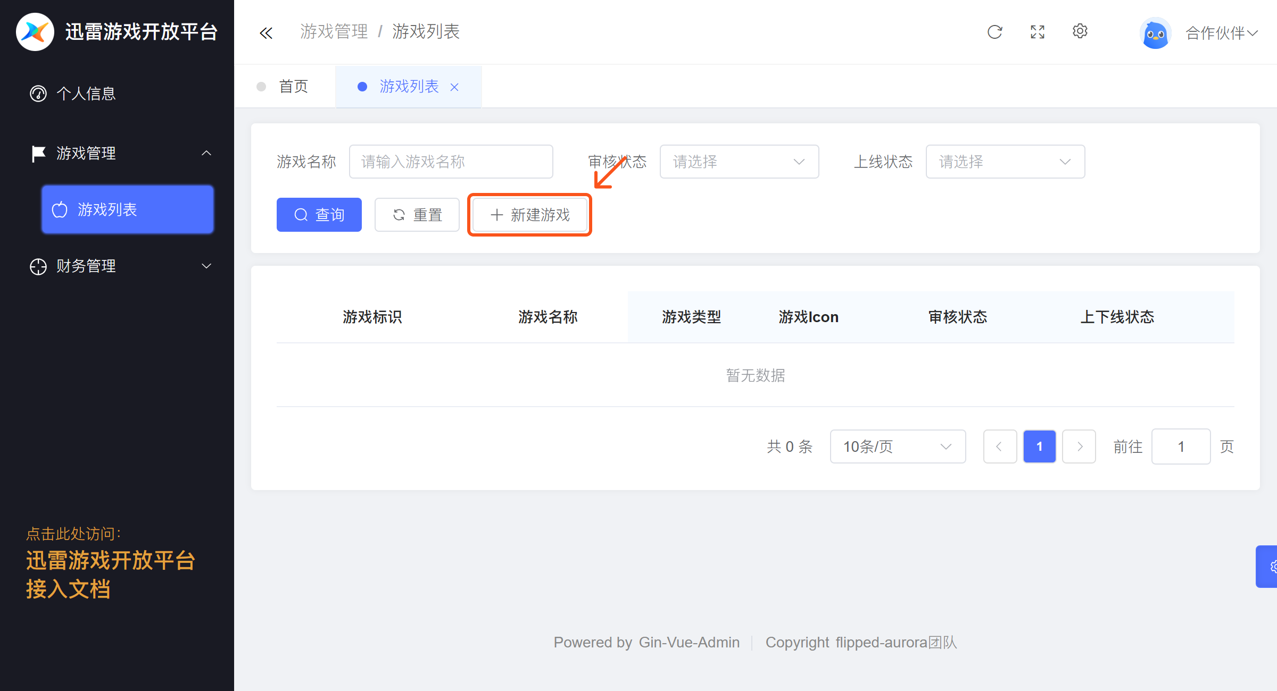Open the flipped-aurora团队 footer link
The width and height of the screenshot is (1277, 691).
tap(896, 643)
